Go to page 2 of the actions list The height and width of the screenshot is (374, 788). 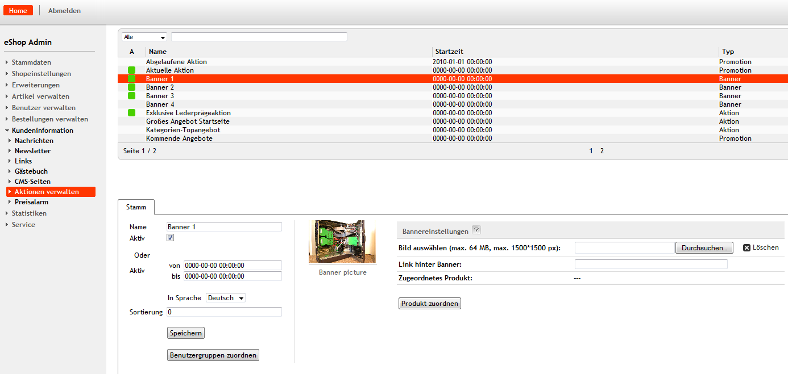coord(602,150)
